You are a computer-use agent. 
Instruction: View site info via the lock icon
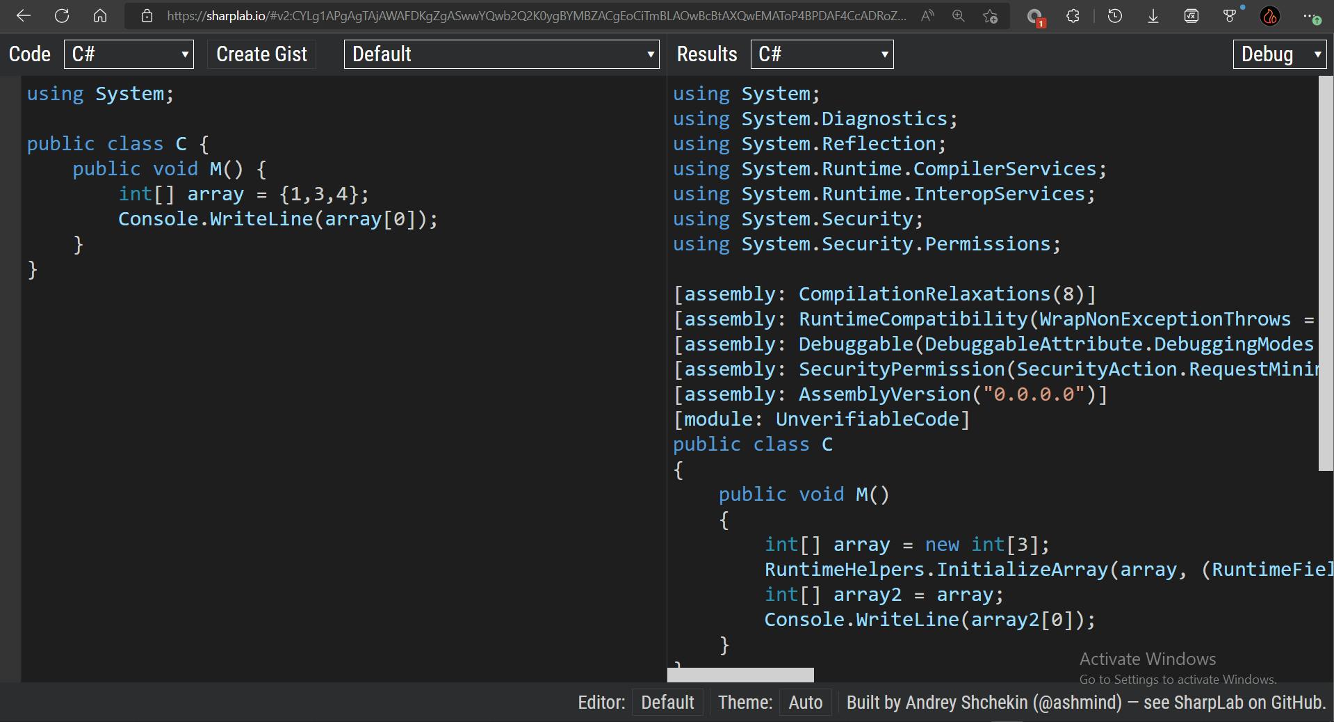147,16
